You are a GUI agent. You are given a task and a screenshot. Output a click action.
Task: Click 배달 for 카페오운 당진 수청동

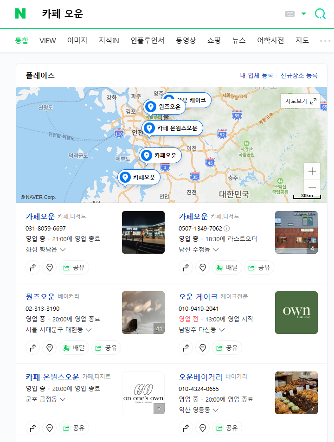pyautogui.click(x=227, y=268)
